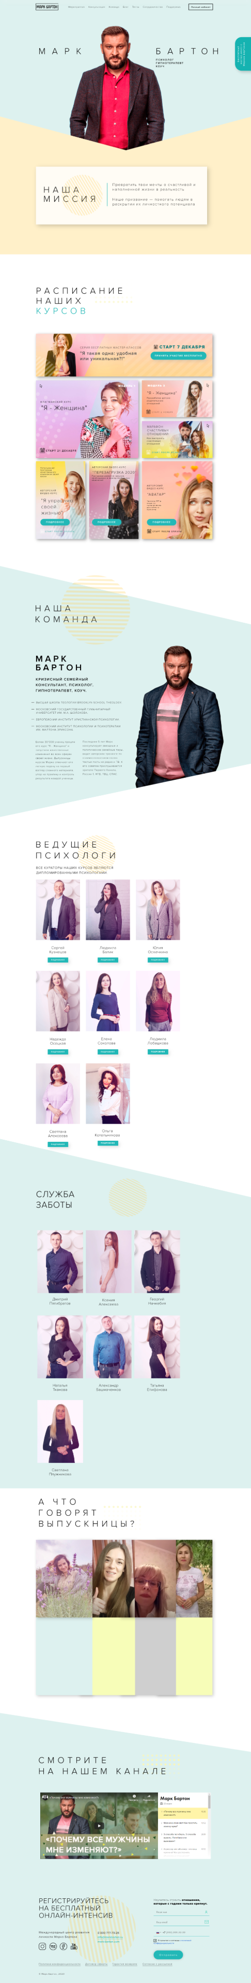
Task: Open the Facebook icon in the footer
Action: [63, 1946]
